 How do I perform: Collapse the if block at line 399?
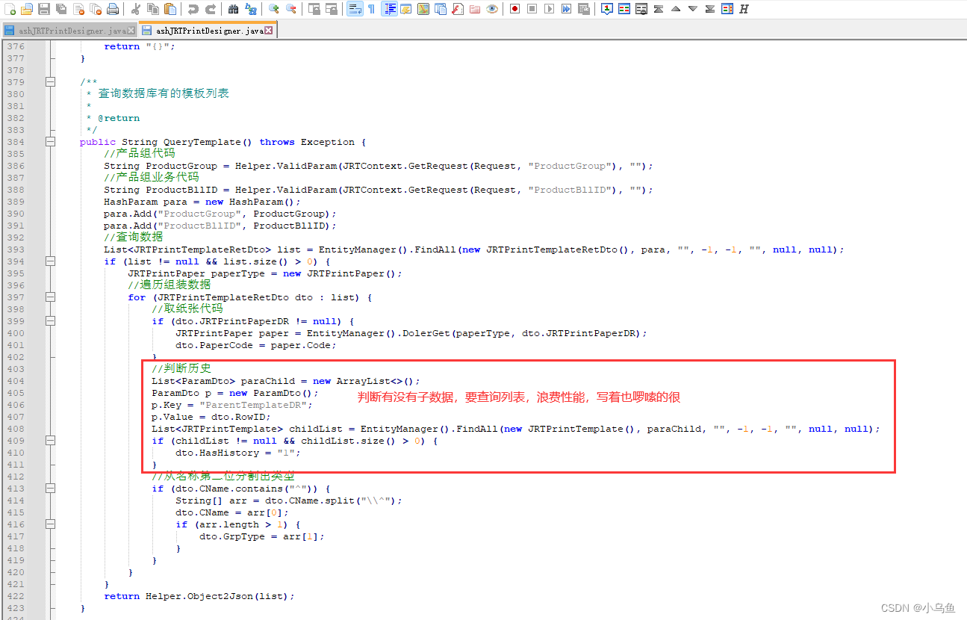tap(50, 321)
